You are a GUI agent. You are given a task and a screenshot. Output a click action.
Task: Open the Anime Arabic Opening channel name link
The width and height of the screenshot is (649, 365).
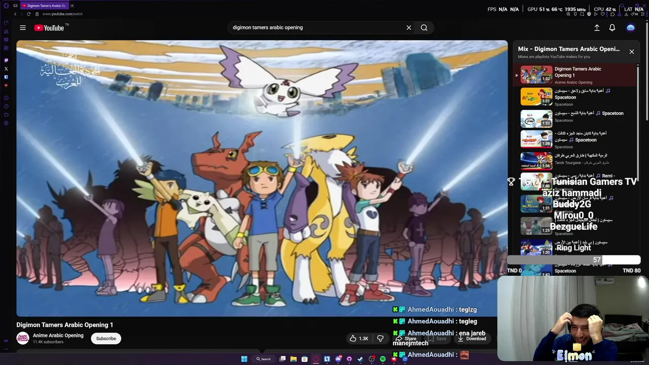[x=58, y=336]
